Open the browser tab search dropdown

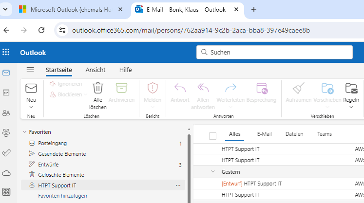(5, 9)
